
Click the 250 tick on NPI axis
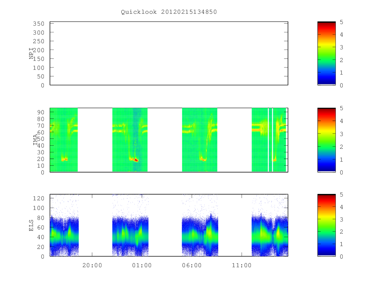pyautogui.click(x=39, y=41)
